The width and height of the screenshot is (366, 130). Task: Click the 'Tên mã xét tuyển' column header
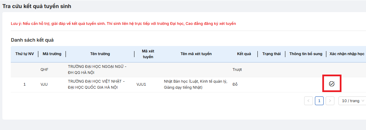pyautogui.click(x=196, y=54)
